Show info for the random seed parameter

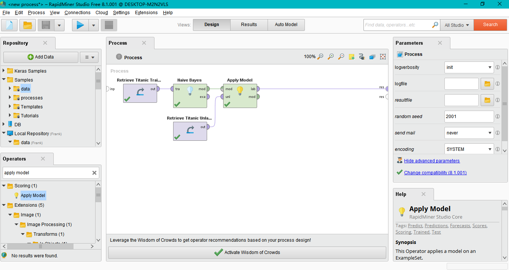tap(497, 117)
